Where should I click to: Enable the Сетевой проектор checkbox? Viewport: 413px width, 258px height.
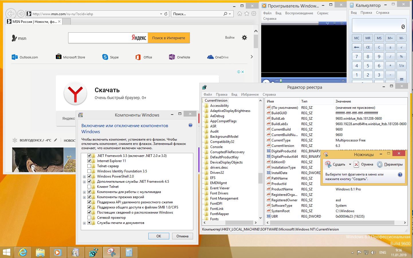click(89, 218)
